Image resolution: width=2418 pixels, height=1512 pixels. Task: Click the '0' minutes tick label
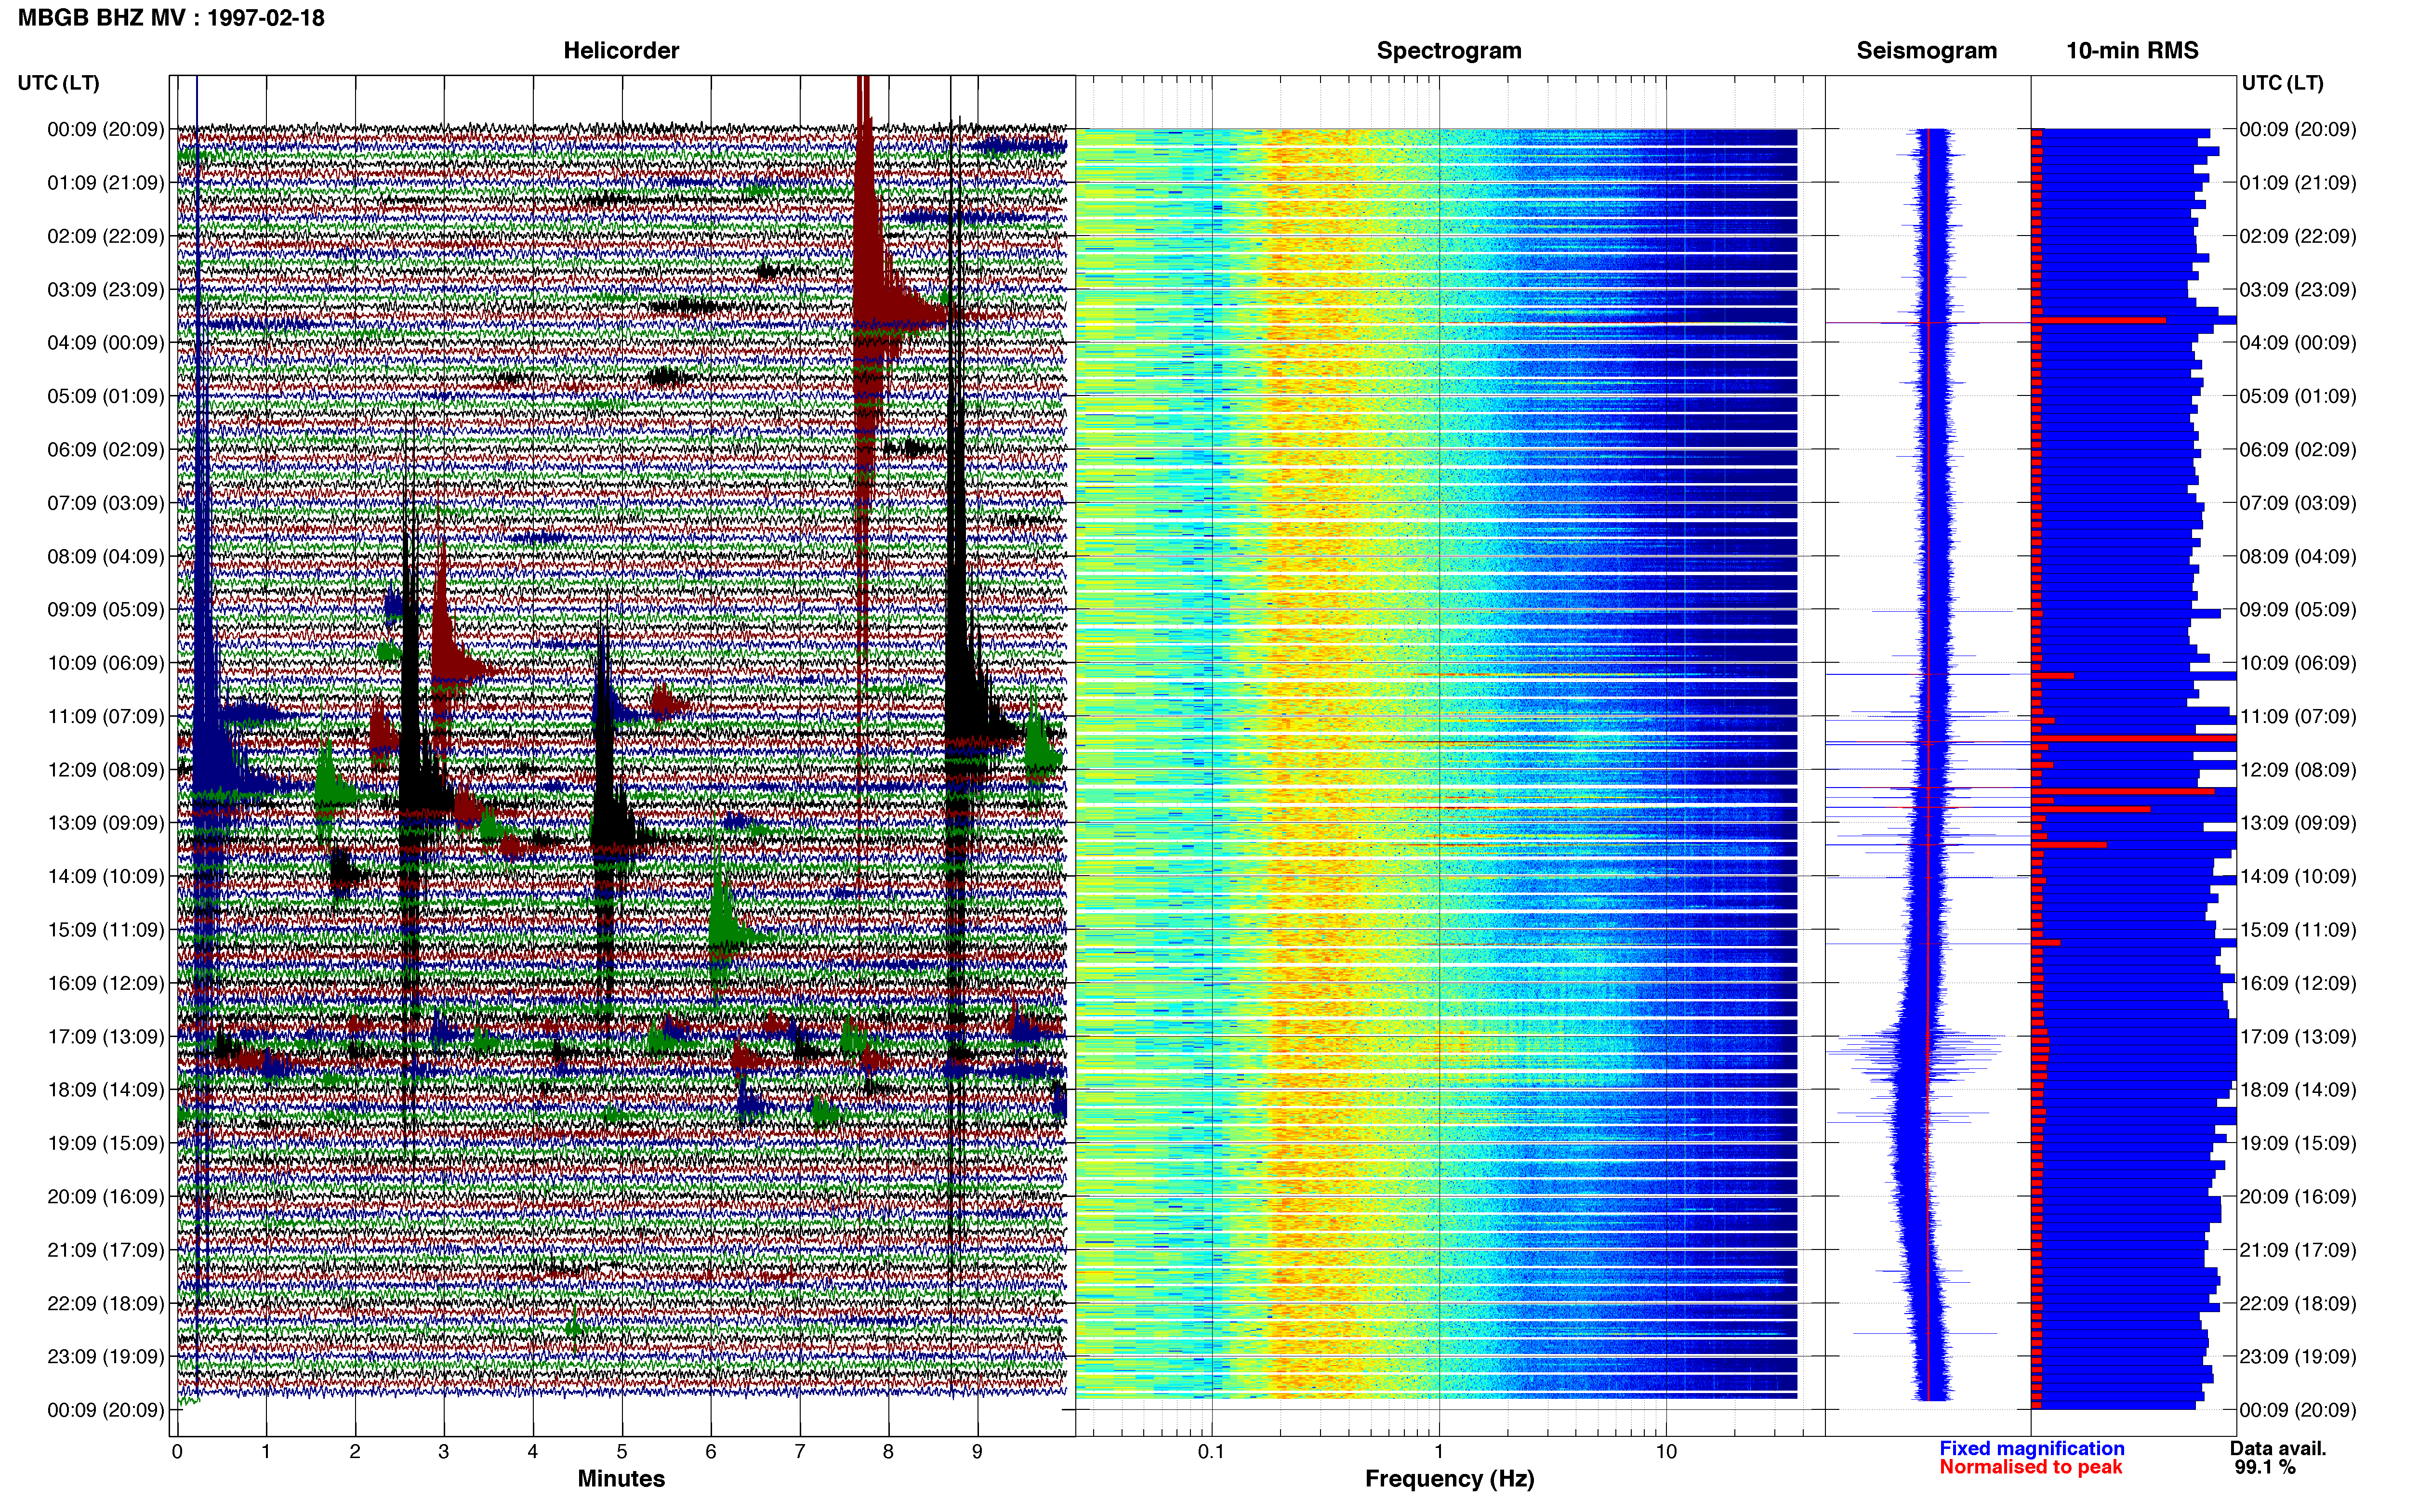[x=177, y=1451]
